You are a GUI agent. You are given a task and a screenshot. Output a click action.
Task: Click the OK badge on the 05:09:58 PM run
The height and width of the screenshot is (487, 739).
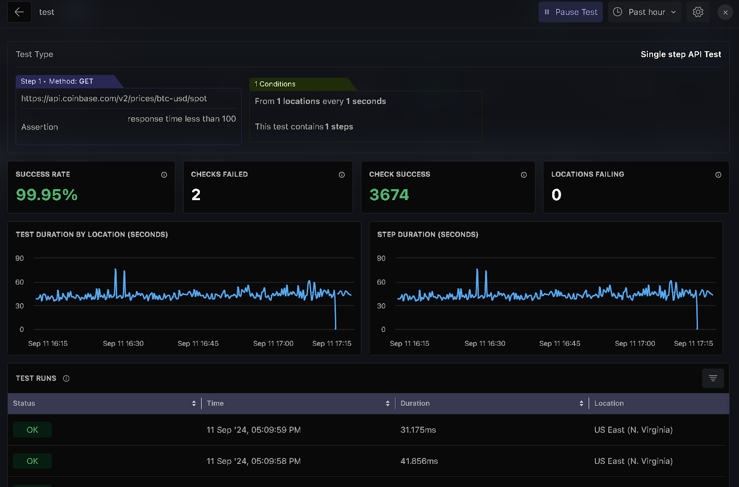pos(32,461)
